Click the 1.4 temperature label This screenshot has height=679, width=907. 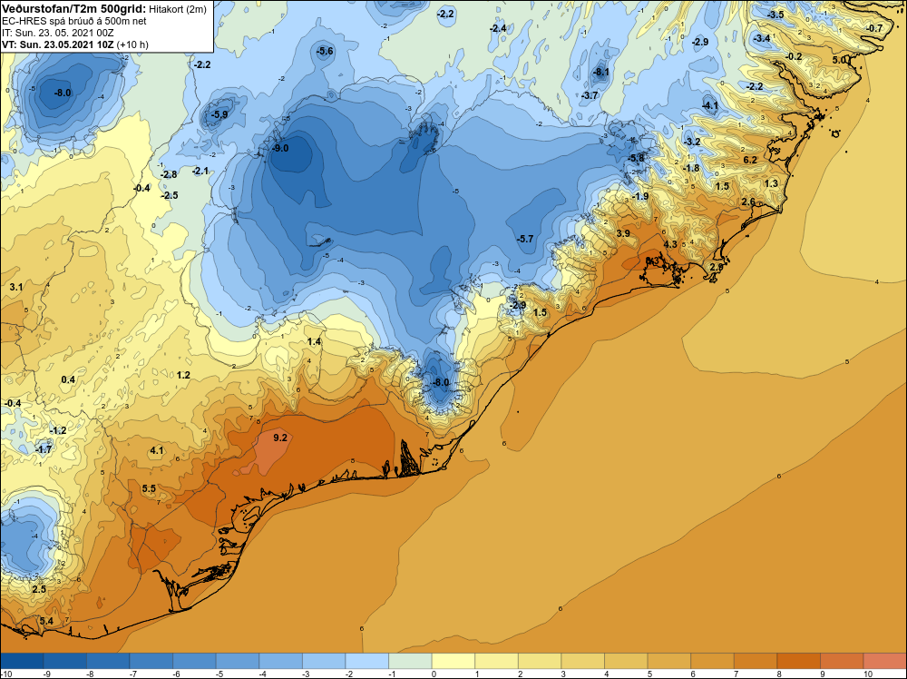(x=314, y=342)
